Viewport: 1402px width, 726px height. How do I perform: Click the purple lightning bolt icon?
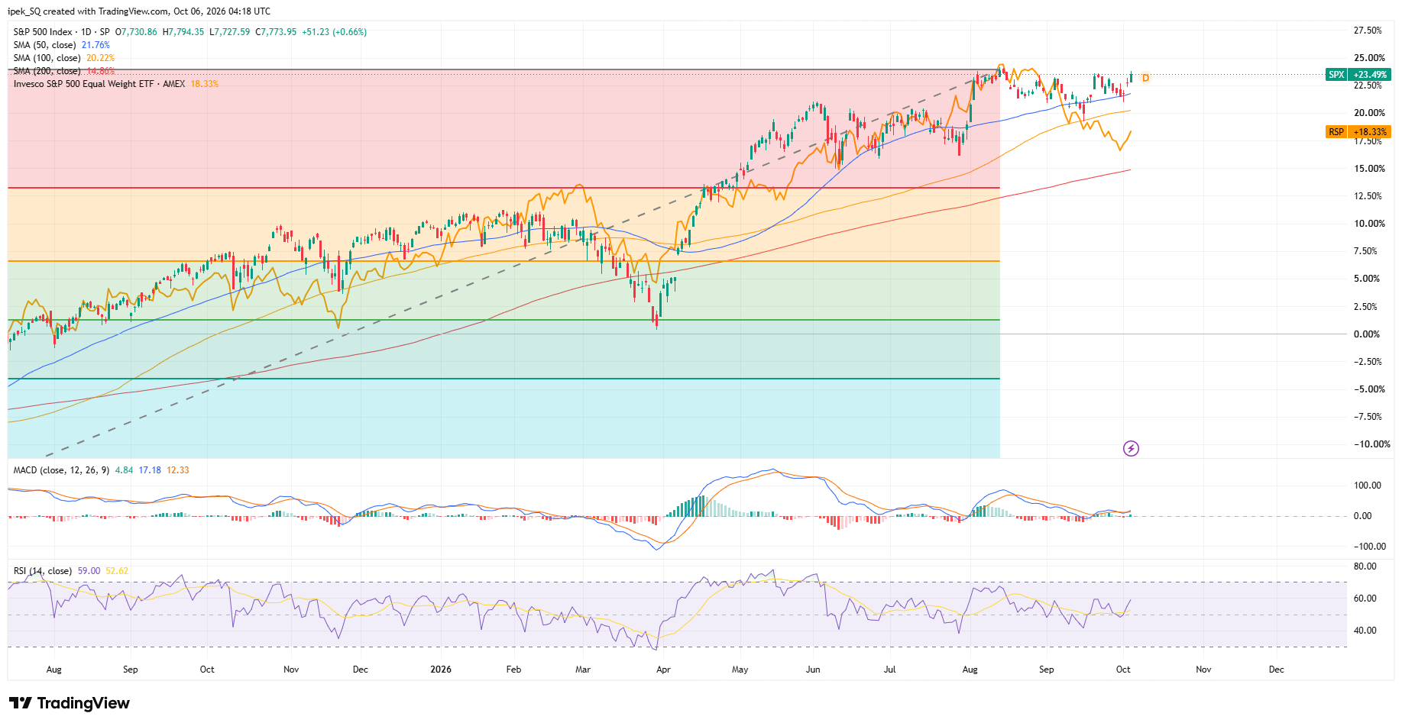[1131, 448]
